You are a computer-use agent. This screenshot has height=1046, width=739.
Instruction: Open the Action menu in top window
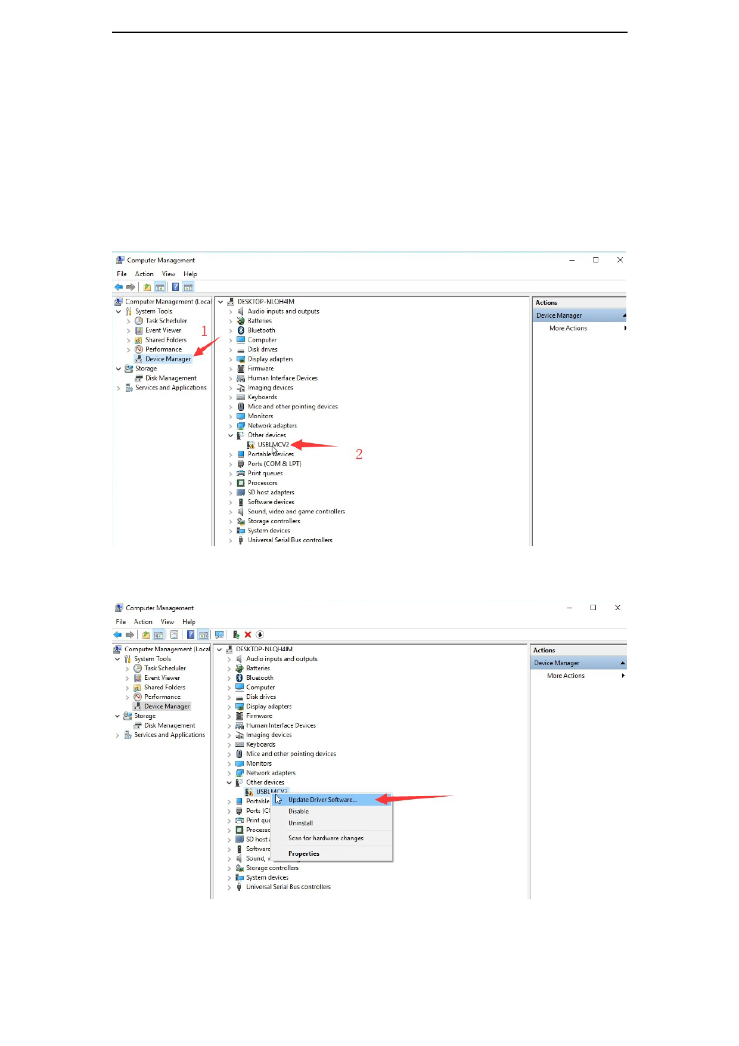(144, 274)
